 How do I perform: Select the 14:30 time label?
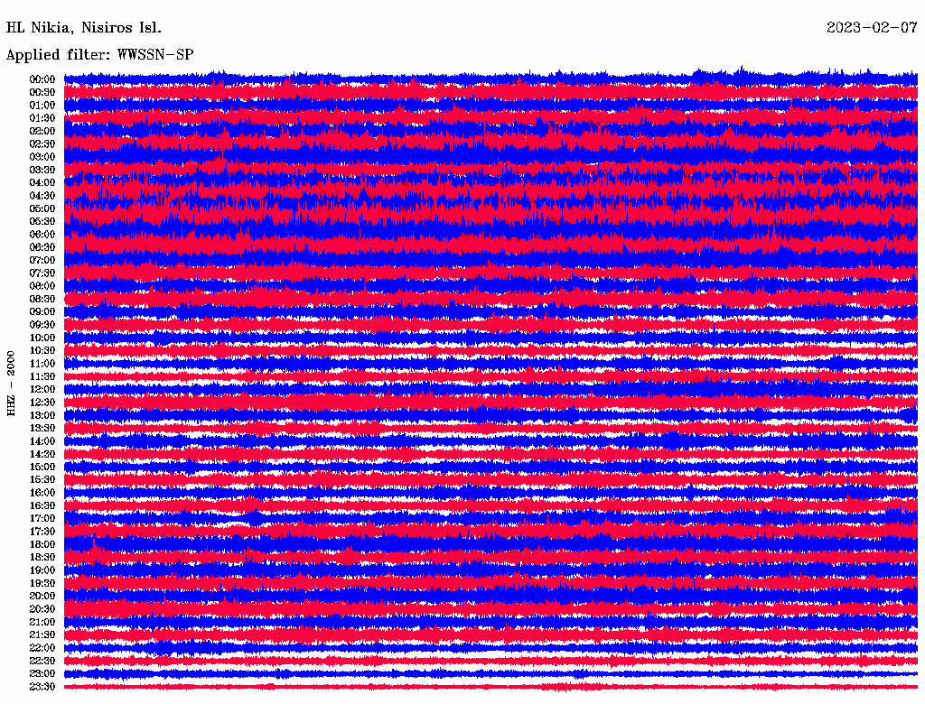pyautogui.click(x=42, y=454)
